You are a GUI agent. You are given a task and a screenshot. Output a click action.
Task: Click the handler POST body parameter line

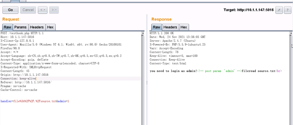pos(35,101)
